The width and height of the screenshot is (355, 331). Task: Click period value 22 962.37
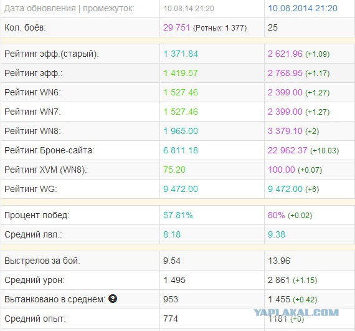point(288,150)
